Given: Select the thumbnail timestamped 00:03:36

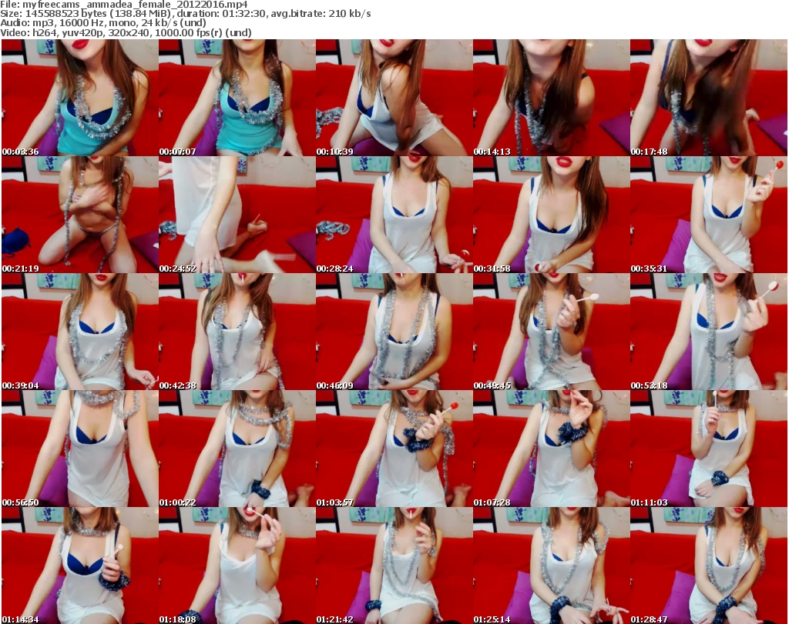Looking at the screenshot, I should pyautogui.click(x=80, y=98).
